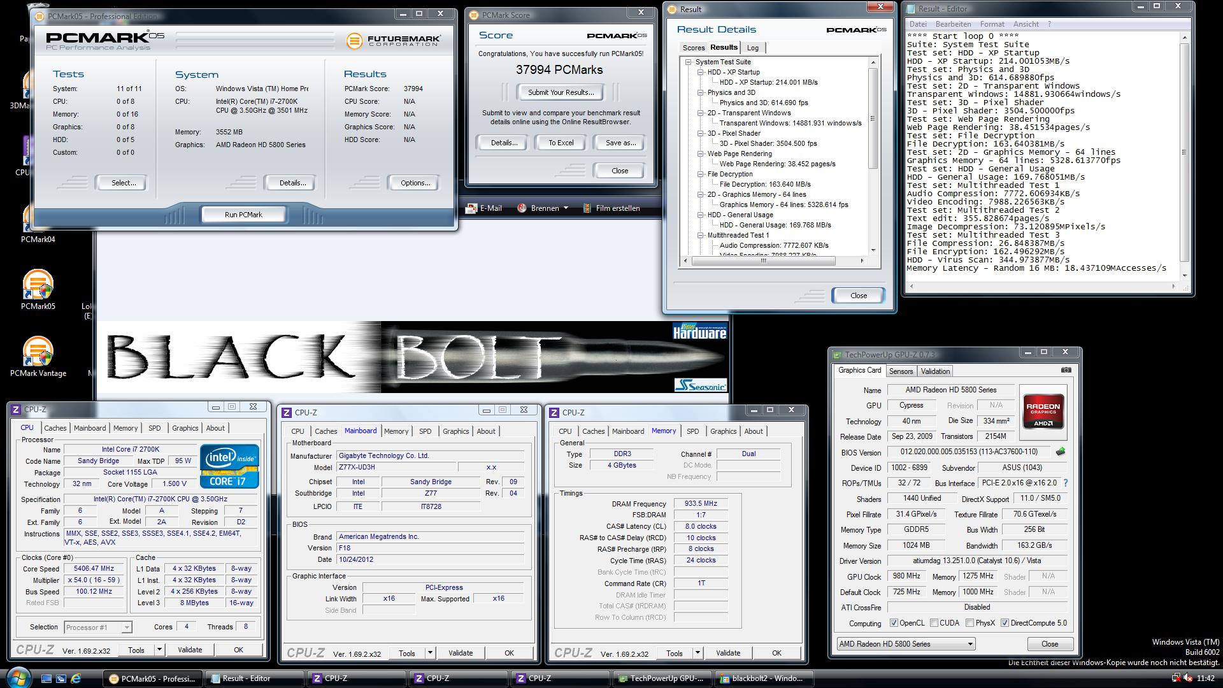Launch Internet Explorer from quick launch
The height and width of the screenshot is (688, 1223).
pyautogui.click(x=76, y=678)
